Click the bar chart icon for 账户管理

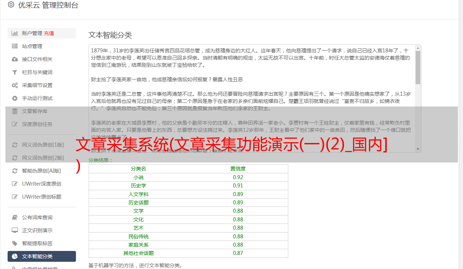coord(15,33)
